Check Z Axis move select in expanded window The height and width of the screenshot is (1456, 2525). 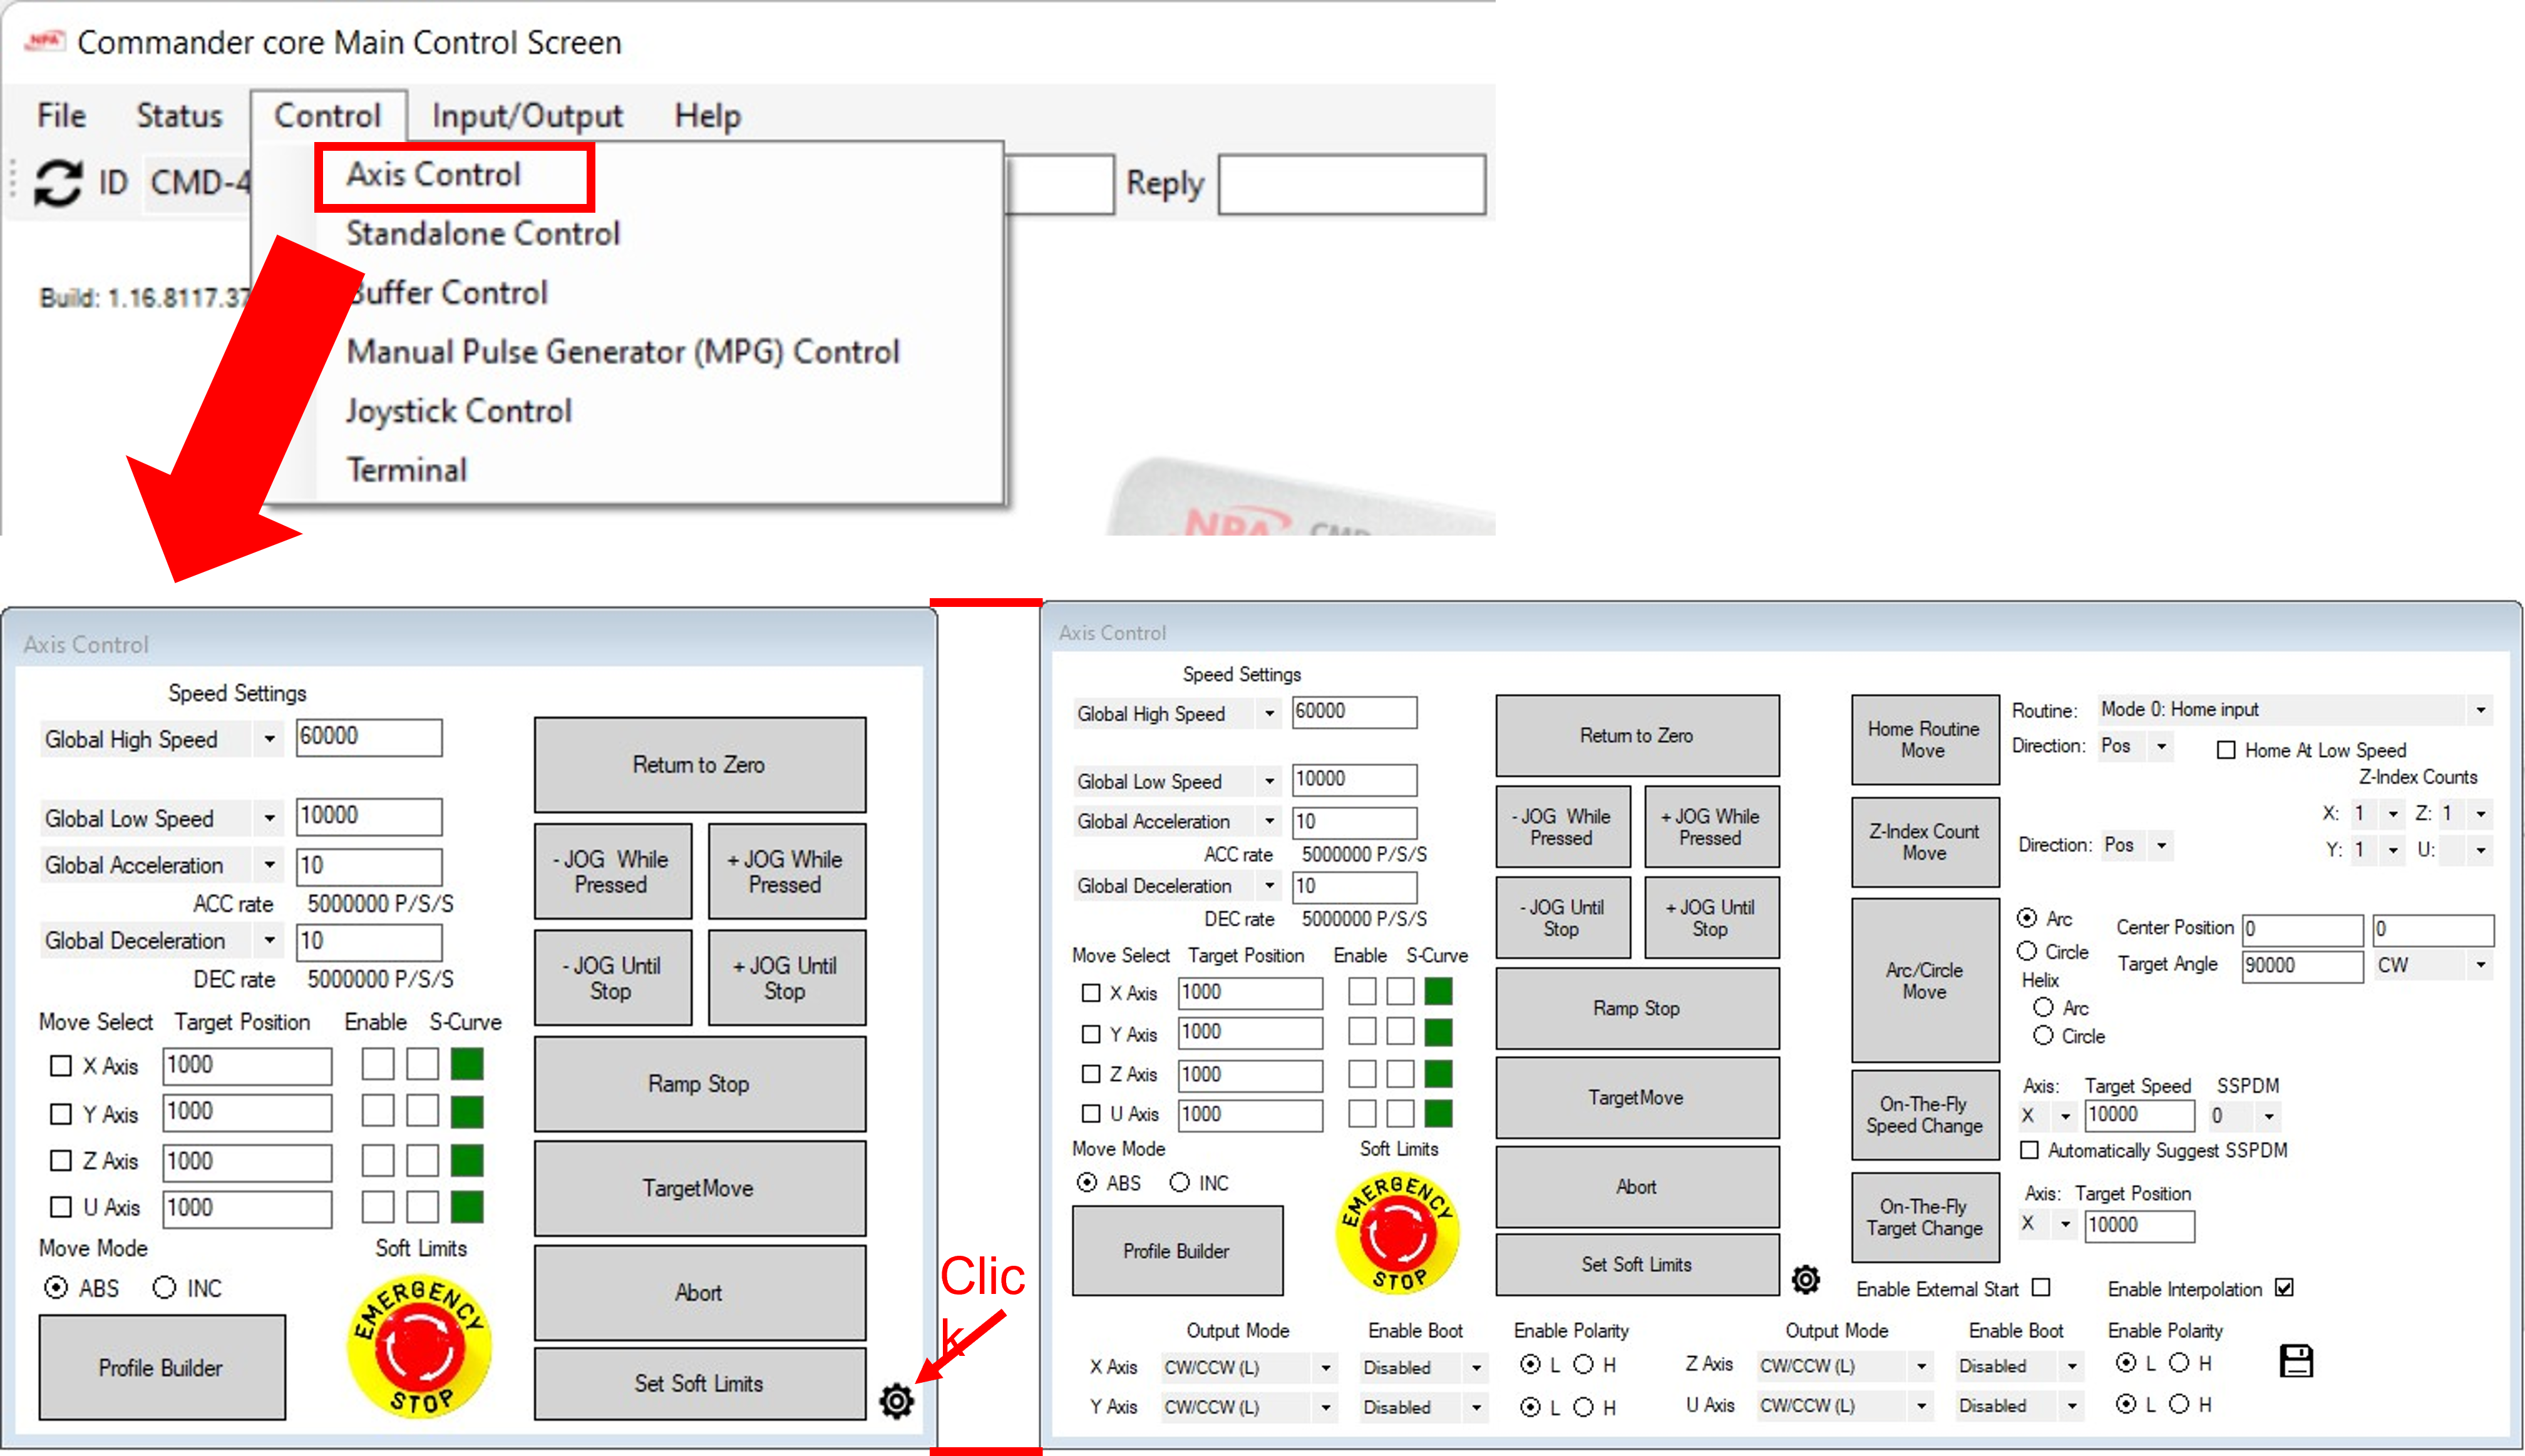(1091, 1074)
